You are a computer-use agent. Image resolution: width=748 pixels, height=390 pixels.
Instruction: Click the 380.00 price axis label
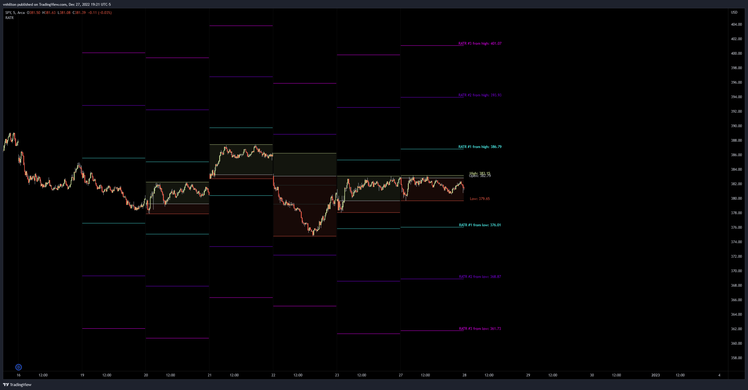pyautogui.click(x=736, y=198)
